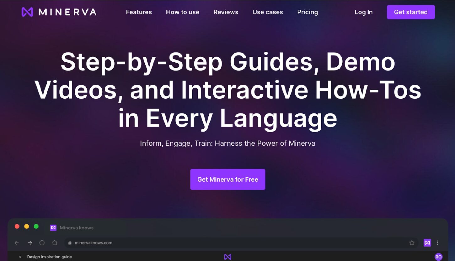
Task: Go to How to use section
Action: click(182, 12)
